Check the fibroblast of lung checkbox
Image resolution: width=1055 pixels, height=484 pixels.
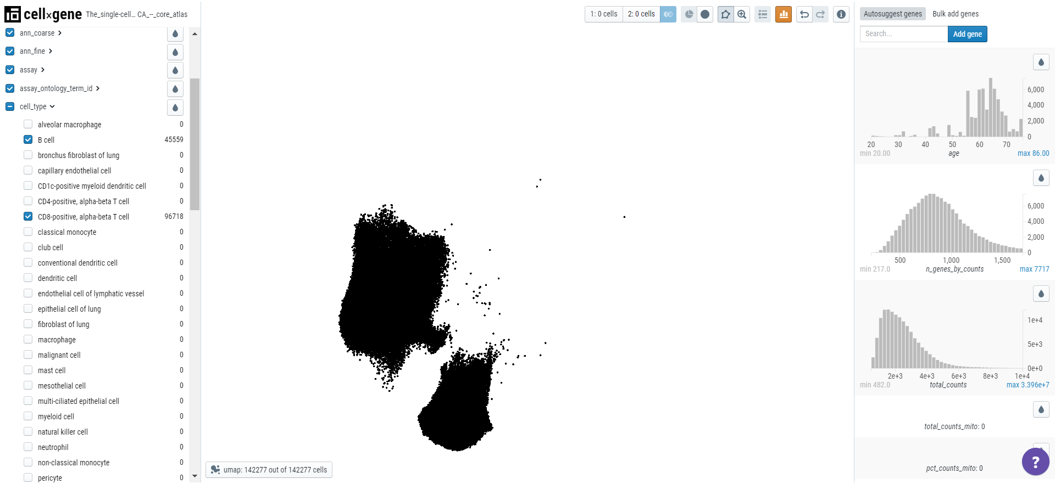pos(28,324)
